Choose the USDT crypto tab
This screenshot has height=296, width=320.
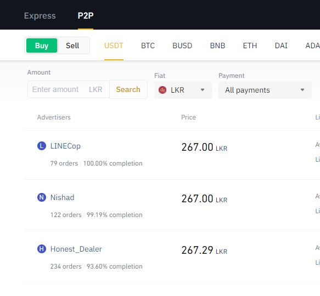coord(114,45)
